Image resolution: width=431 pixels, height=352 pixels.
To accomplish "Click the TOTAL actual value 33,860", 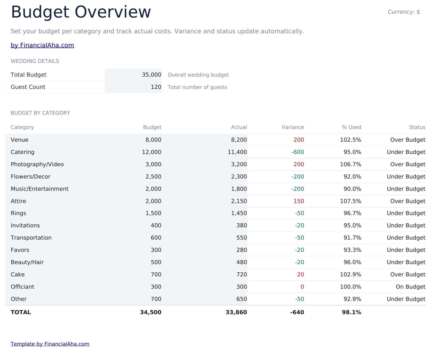I will [x=236, y=312].
